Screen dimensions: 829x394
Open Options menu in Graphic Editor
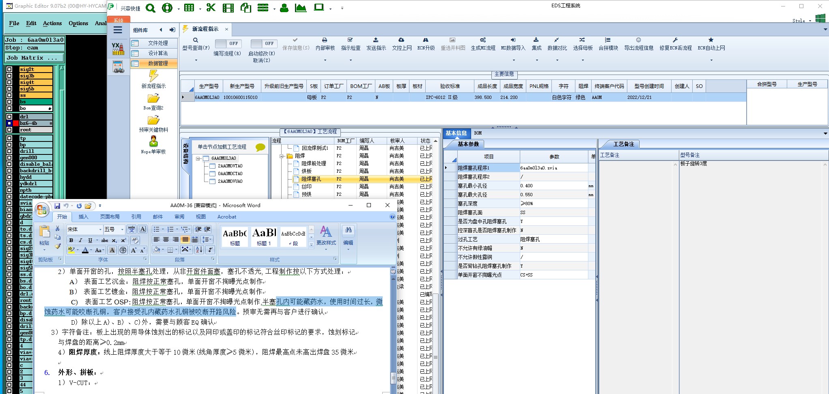(78, 23)
